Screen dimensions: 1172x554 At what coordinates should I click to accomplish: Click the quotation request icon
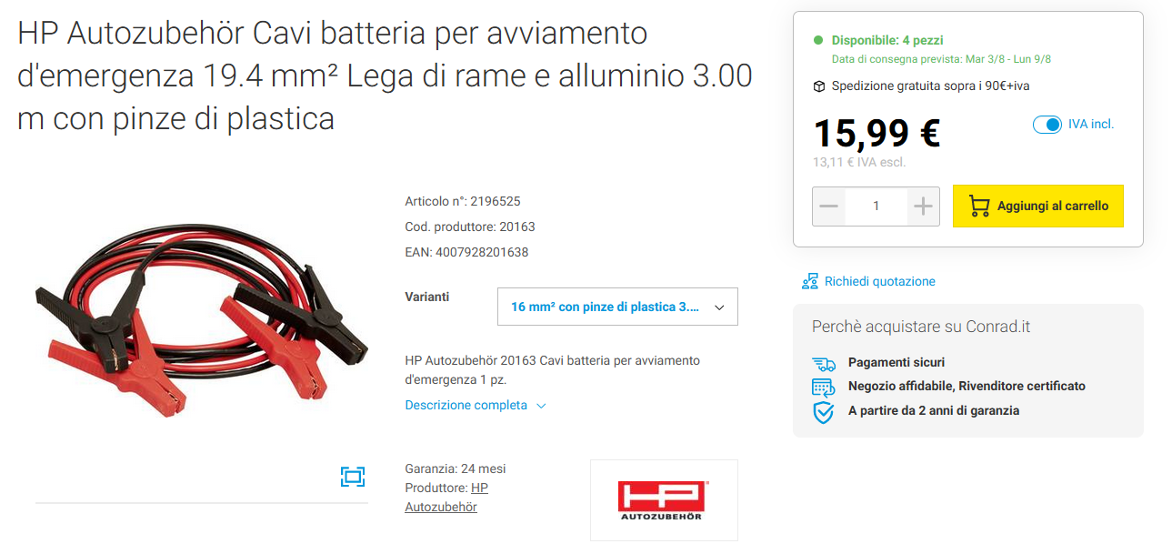coord(810,281)
